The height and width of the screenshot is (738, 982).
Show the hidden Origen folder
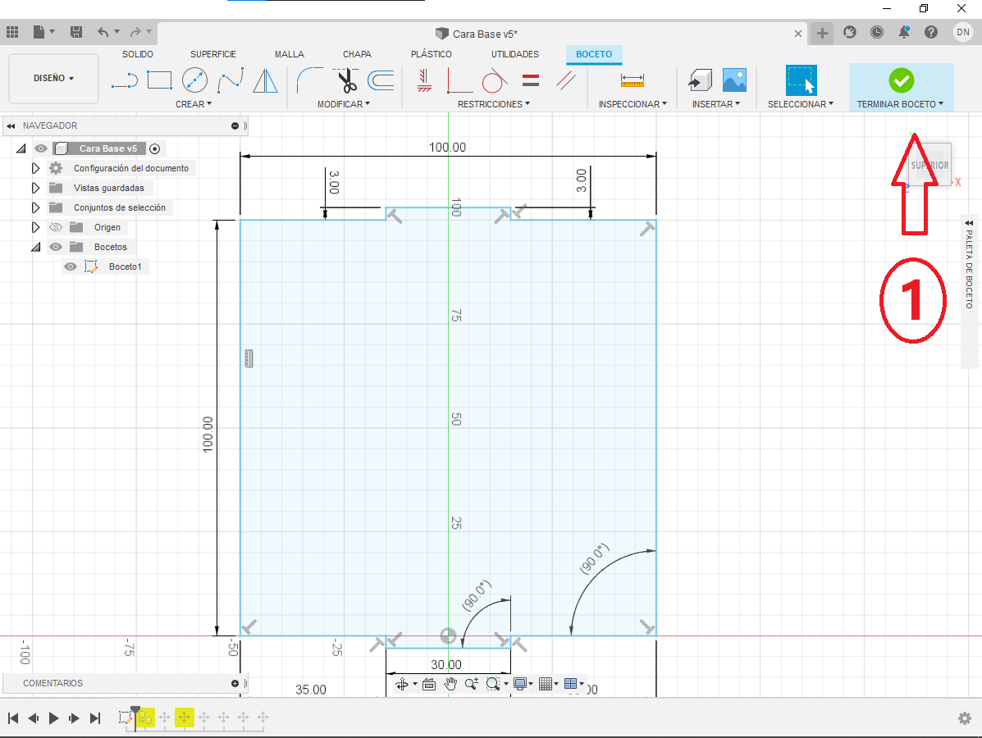pos(56,227)
